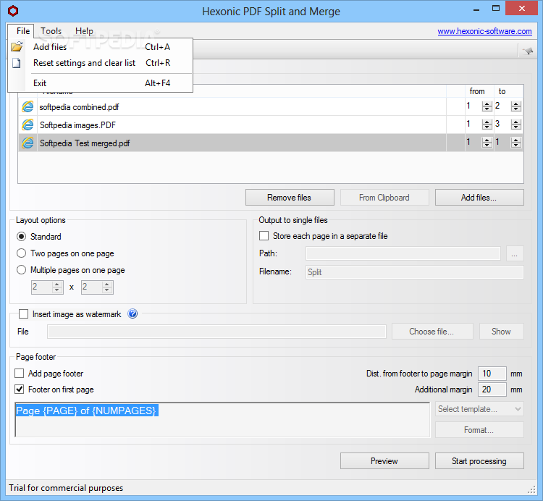This screenshot has height=501, width=543.
Task: Click the Add files... button
Action: [479, 198]
